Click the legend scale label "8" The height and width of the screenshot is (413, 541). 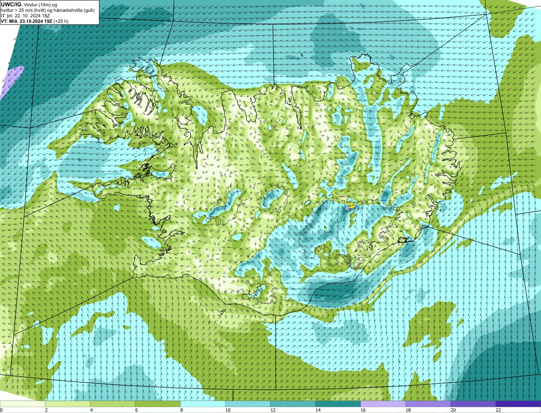(x=182, y=410)
